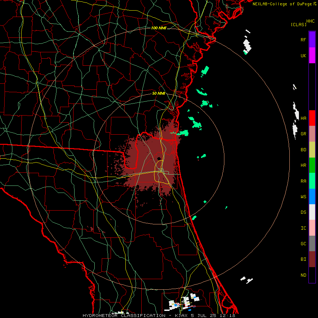Click the GC gray legend block
The height and width of the screenshot is (318, 318).
click(312, 243)
